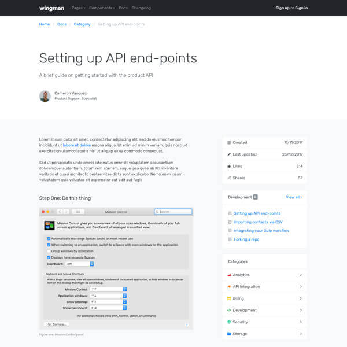The height and width of the screenshot is (347, 347).
Task: Toggle Automatically rearrange Spaces checkbox
Action: click(x=49, y=238)
